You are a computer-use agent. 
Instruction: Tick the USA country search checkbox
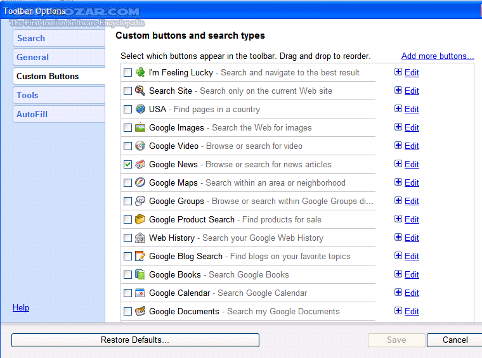(127, 110)
